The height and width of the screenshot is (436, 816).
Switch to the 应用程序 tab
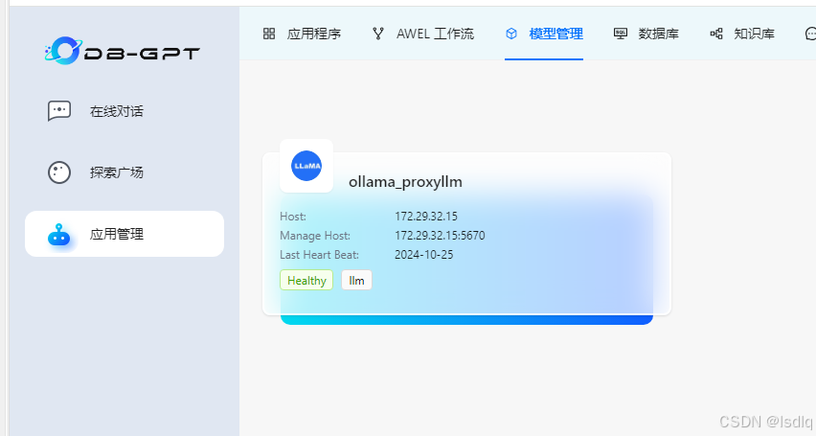(302, 34)
